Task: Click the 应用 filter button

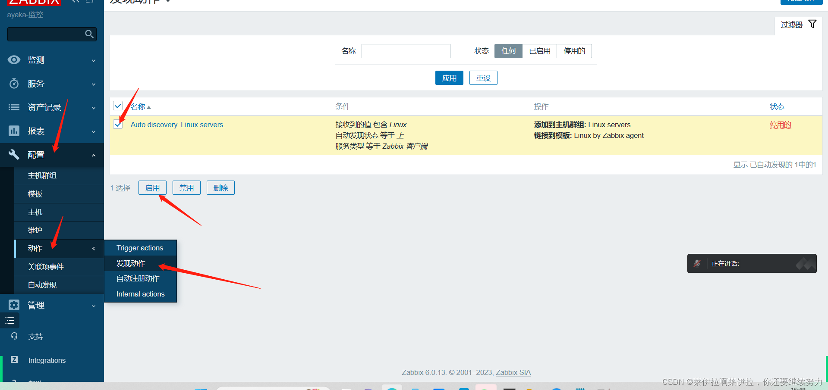Action: pyautogui.click(x=449, y=78)
